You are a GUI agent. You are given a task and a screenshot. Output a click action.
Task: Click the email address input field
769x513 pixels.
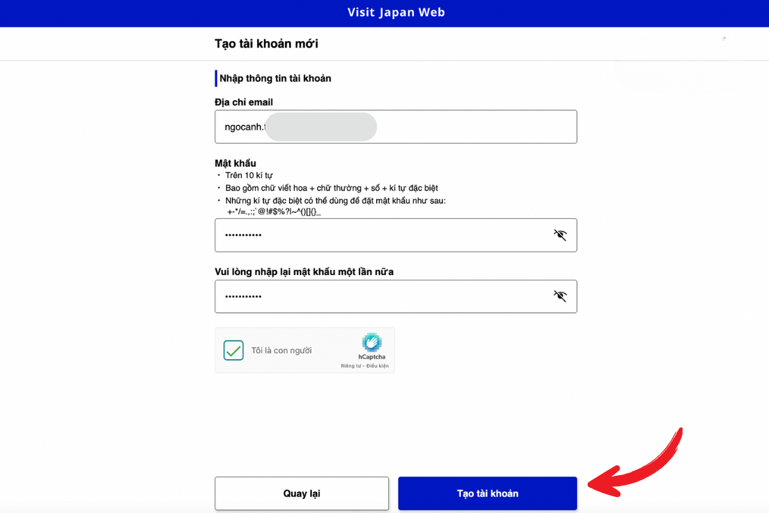click(395, 126)
